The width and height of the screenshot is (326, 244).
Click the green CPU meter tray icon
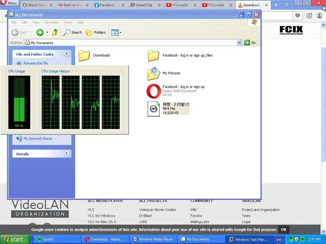click(291, 240)
